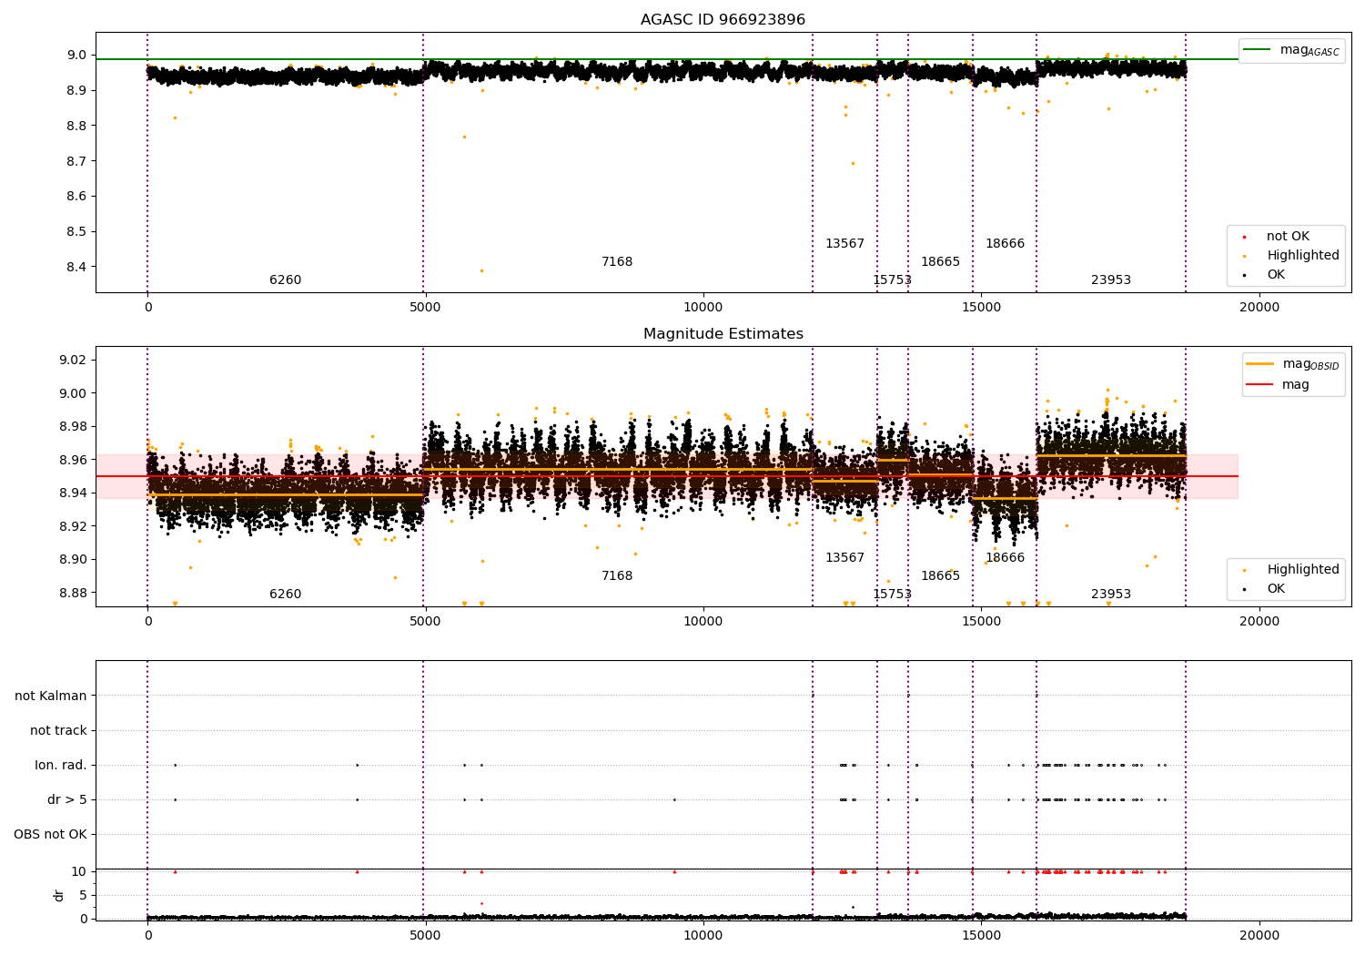Click the 10 tick label on the dr axis
Image resolution: width=1365 pixels, height=956 pixels.
click(x=79, y=871)
